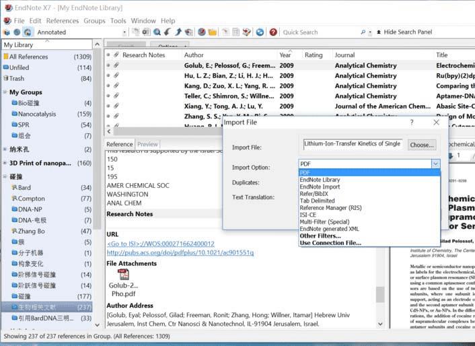Viewport: 475px width, 346px height.
Task: Click the Choose... button for import file
Action: [422, 145]
